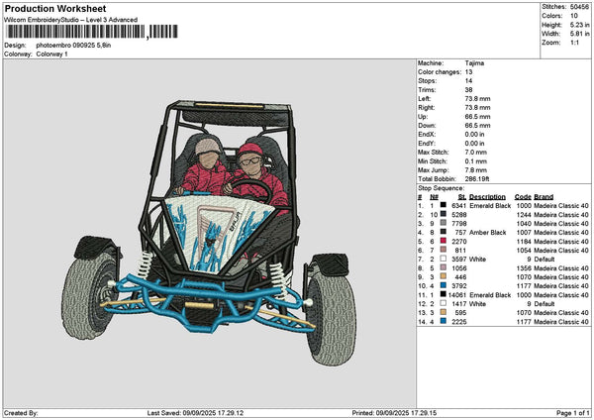The height and width of the screenshot is (420, 594).
Task: Select the dark navy swatch with code 1244
Action: tap(443, 214)
